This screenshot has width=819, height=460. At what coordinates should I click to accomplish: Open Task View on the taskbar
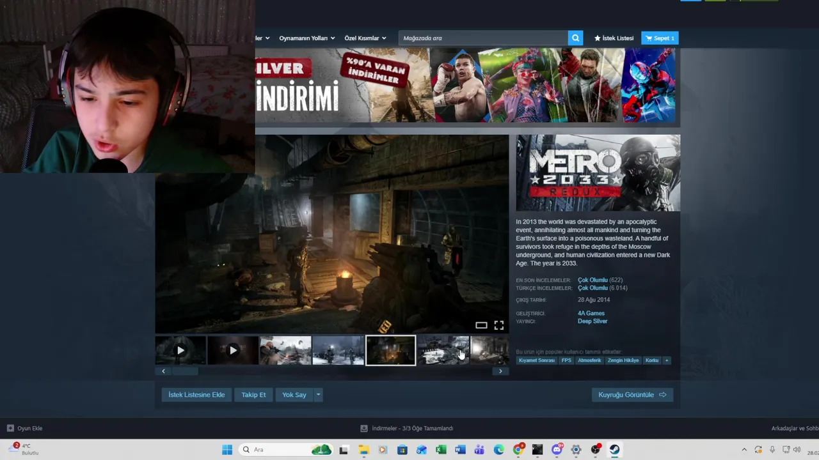tap(344, 450)
